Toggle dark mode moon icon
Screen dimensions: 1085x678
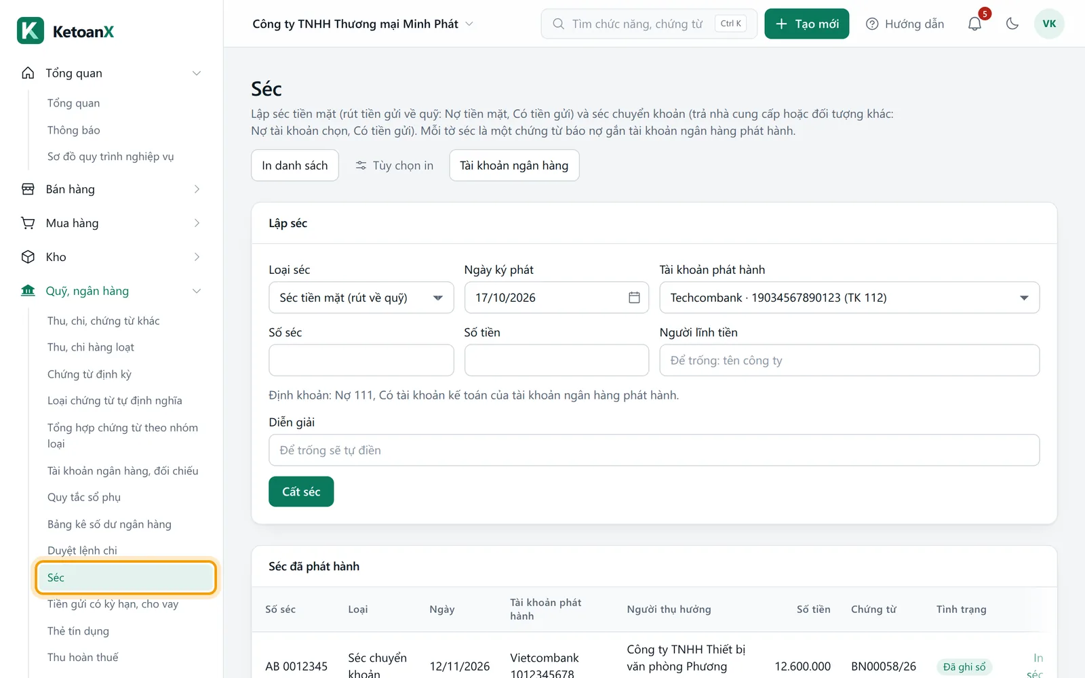(1012, 24)
